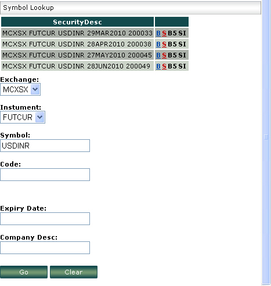Open the Instrument dropdown showing FUTCUR
Screen dimensions: 271x286
(x=23, y=117)
